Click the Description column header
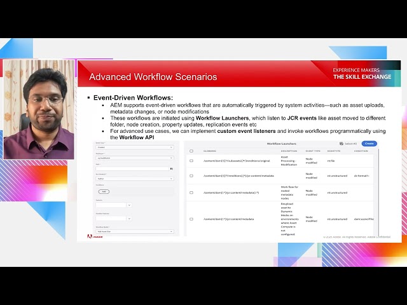 click(289, 151)
